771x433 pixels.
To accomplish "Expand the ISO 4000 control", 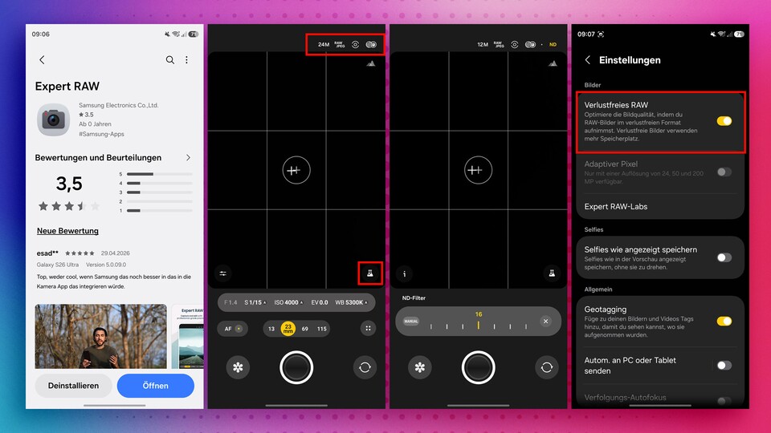I will tap(288, 302).
